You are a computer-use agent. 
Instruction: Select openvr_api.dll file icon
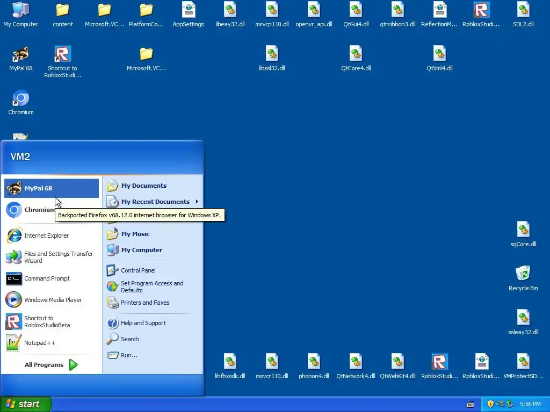tap(314, 14)
